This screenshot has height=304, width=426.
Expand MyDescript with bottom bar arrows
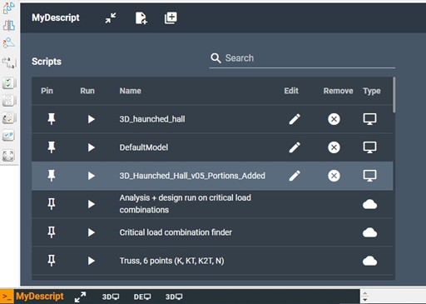[x=80, y=297]
